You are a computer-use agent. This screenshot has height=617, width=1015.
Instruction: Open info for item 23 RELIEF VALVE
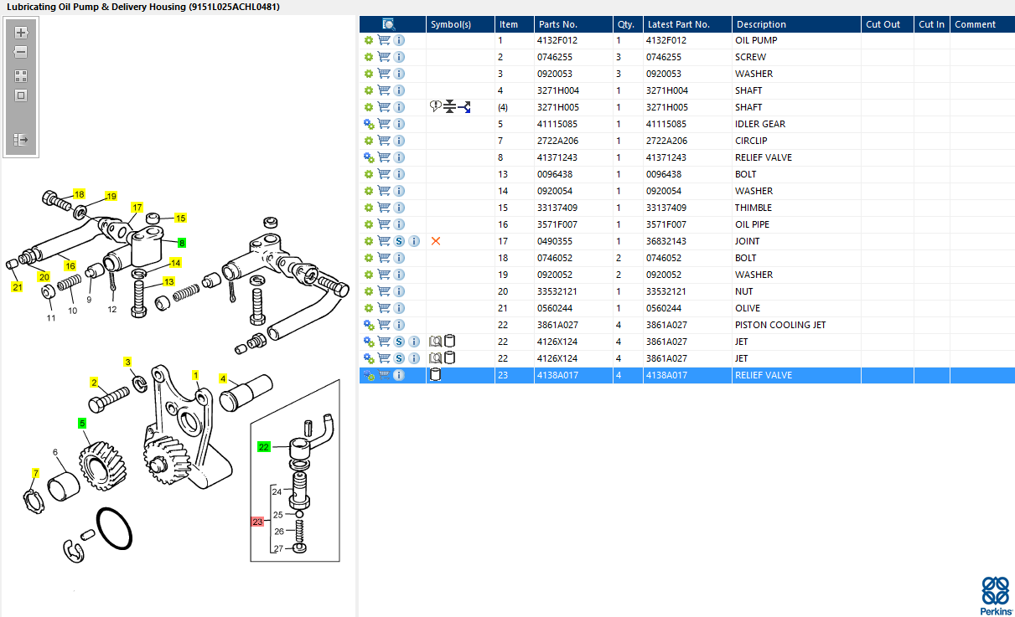(399, 375)
